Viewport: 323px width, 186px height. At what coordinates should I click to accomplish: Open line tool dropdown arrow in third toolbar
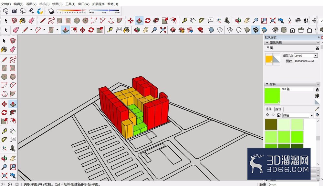(x=31, y=30)
